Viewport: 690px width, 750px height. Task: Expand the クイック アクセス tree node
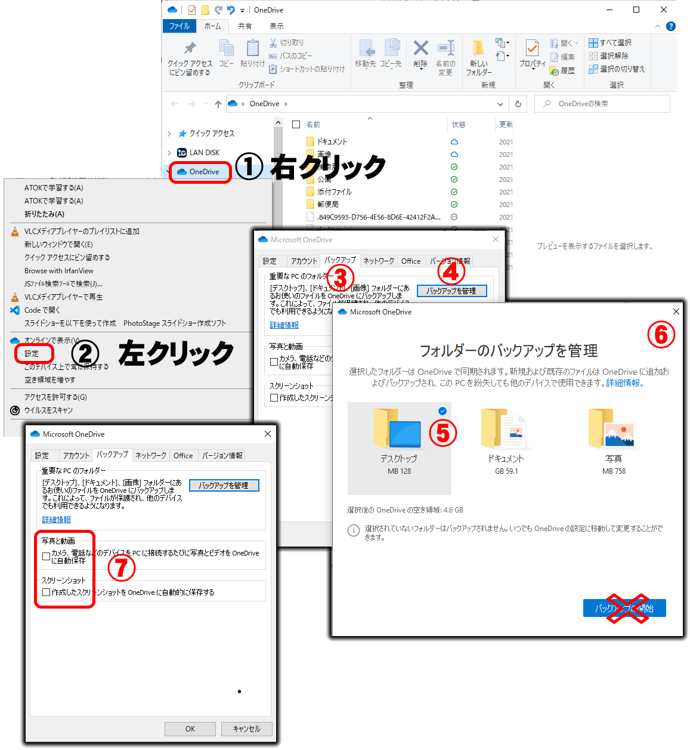169,134
